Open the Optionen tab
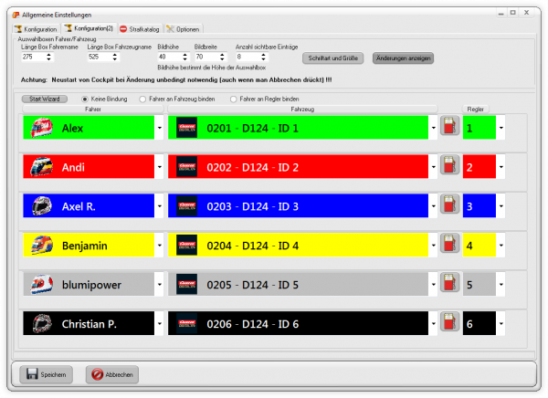Image resolution: width=548 pixels, height=398 pixels. coord(184,29)
